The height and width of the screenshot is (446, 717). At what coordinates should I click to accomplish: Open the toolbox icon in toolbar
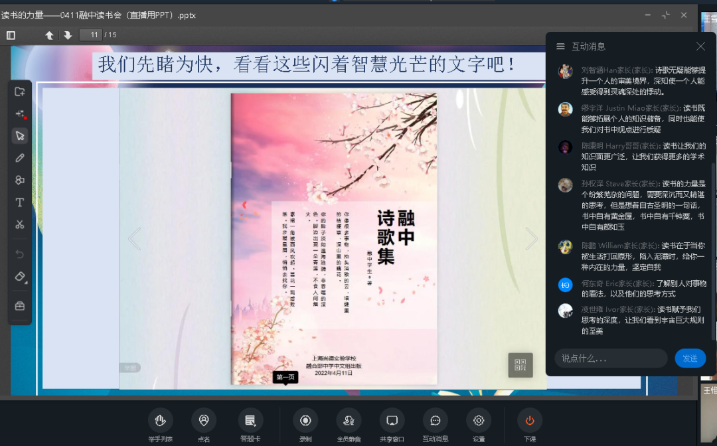click(x=20, y=305)
